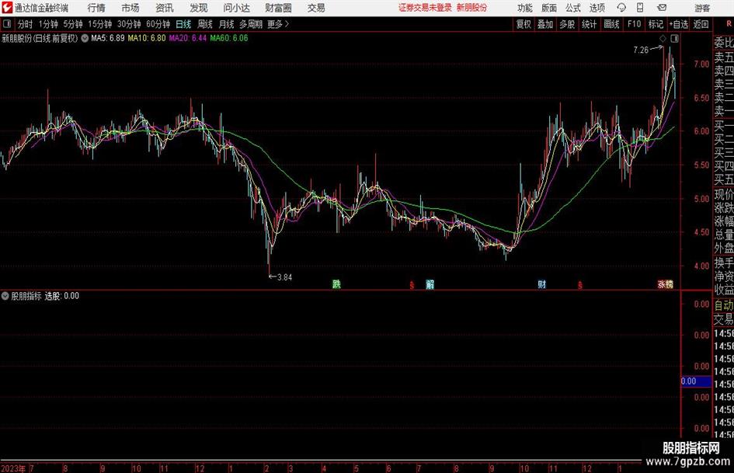Expand the 更多 periods list
Viewport: 734px width, 473px height.
coord(278,24)
